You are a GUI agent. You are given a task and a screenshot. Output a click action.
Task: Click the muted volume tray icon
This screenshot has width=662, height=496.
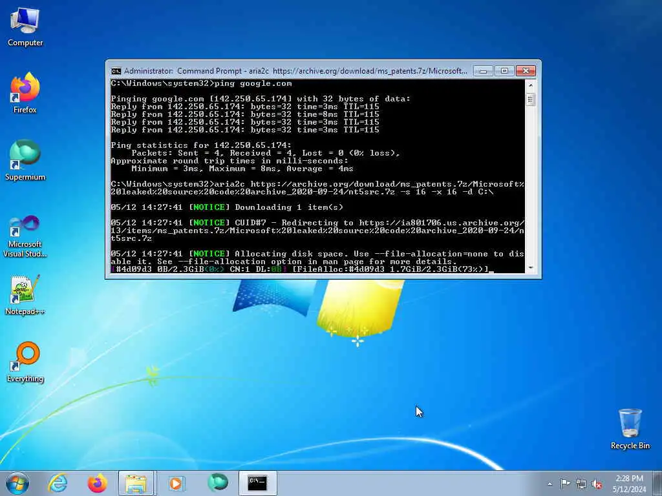(597, 484)
